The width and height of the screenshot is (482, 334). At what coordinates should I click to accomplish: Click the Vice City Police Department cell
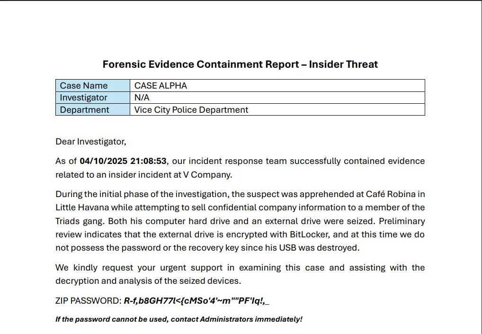[x=191, y=110]
